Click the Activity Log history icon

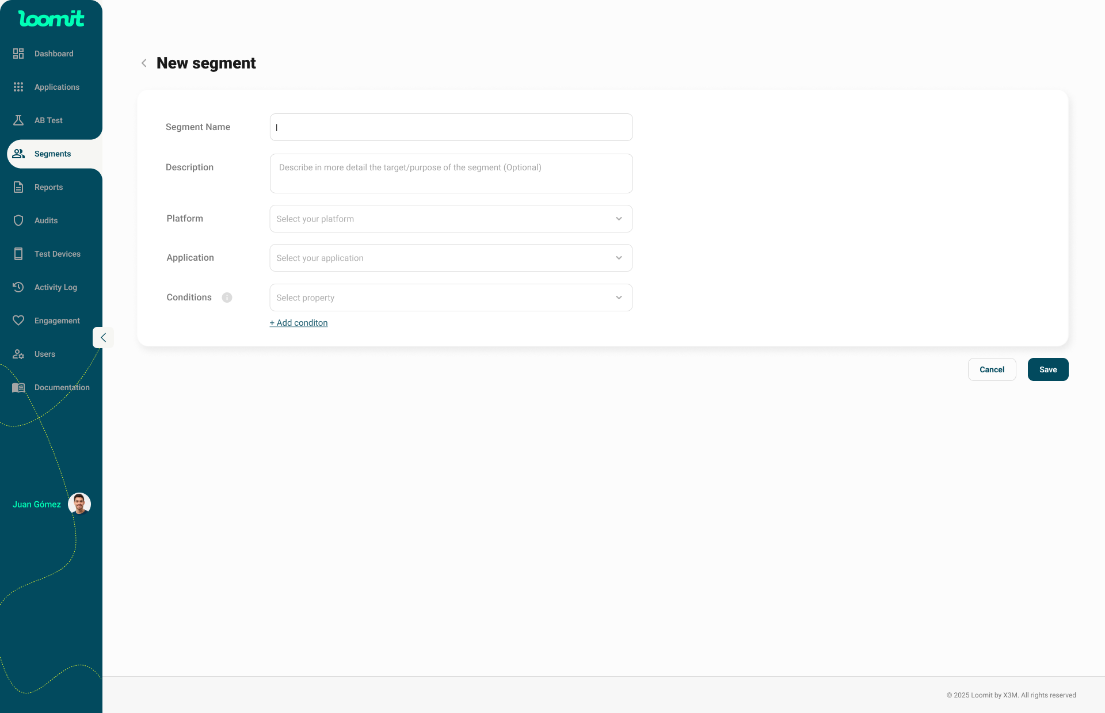18,287
